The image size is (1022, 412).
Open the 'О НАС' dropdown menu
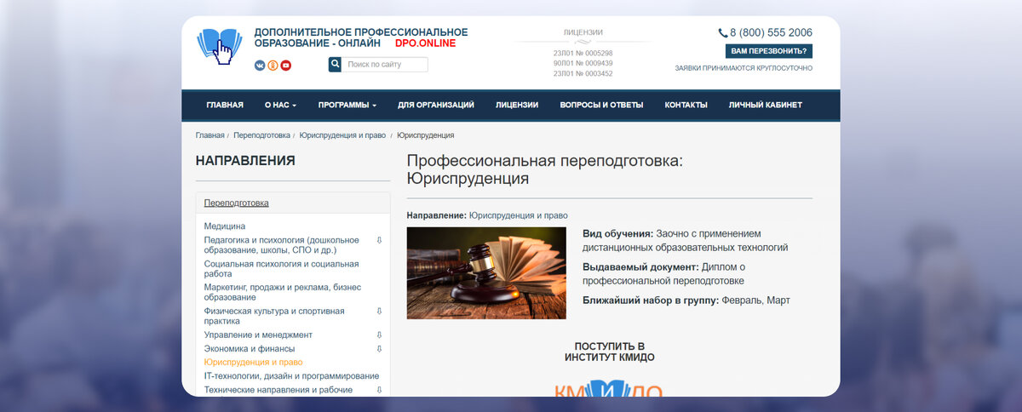(x=280, y=106)
